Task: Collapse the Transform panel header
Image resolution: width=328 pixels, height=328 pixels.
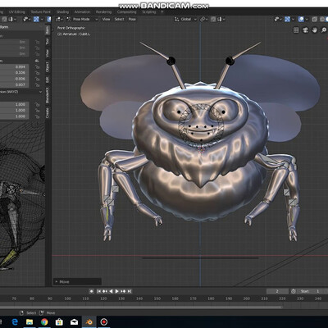Action: click(x=22, y=27)
